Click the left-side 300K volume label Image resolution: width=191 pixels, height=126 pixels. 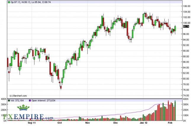(4, 104)
